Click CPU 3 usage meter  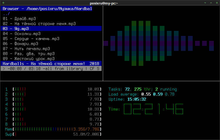pyautogui.click(x=57, y=99)
